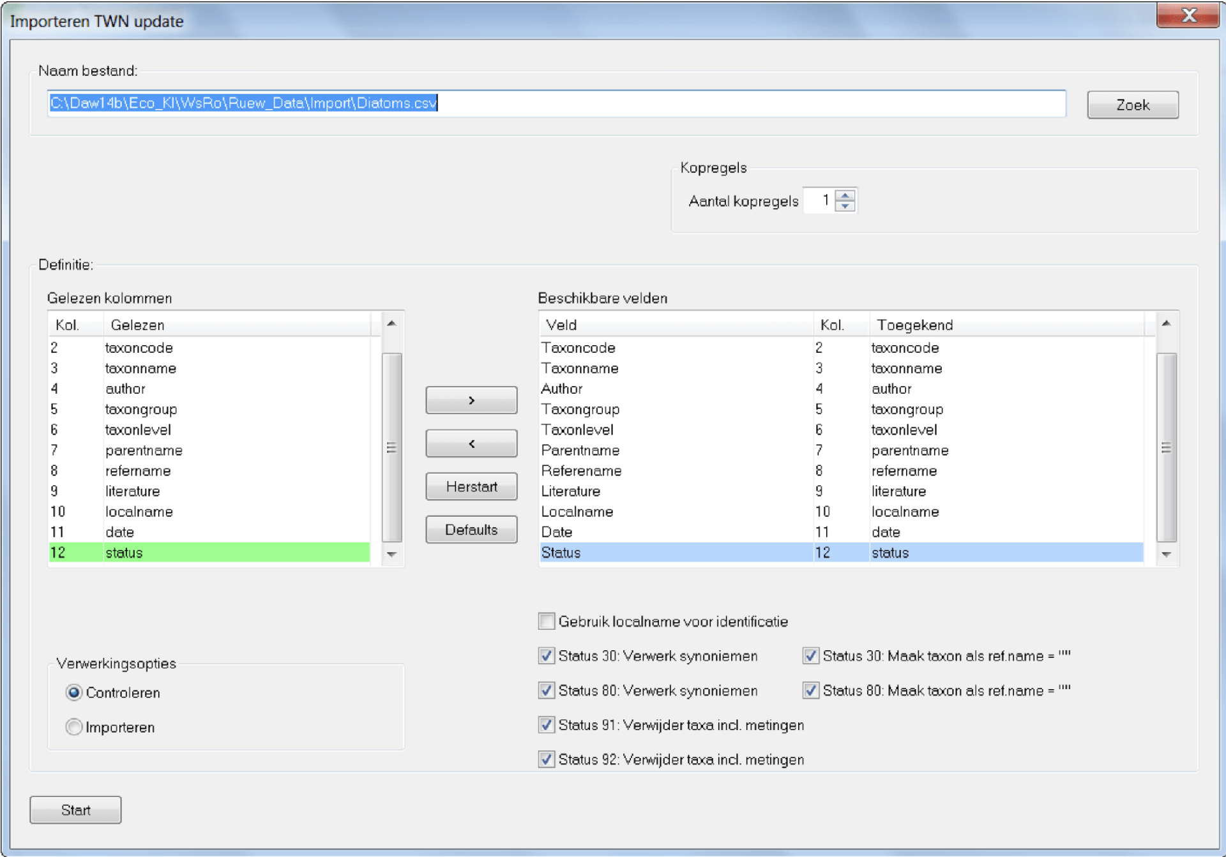Viewport: 1226px width, 857px height.
Task: Select Status field in Beschikbare velden
Action: 842,552
